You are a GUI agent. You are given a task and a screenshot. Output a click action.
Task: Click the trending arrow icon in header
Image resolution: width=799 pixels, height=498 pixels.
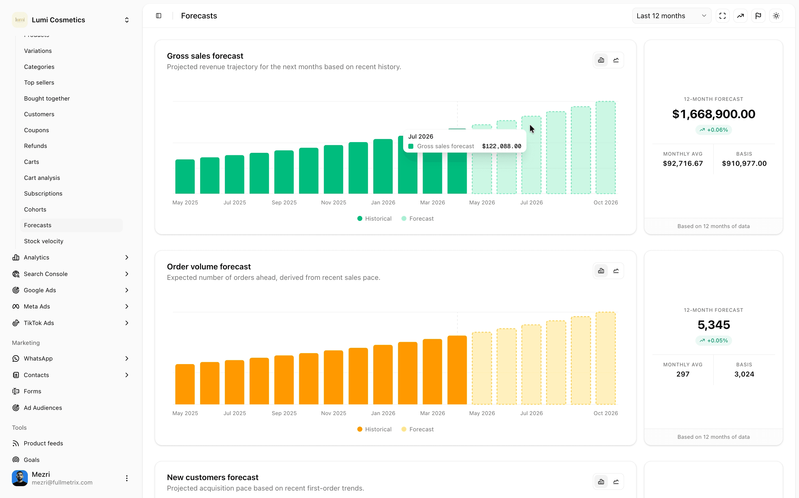(x=740, y=16)
